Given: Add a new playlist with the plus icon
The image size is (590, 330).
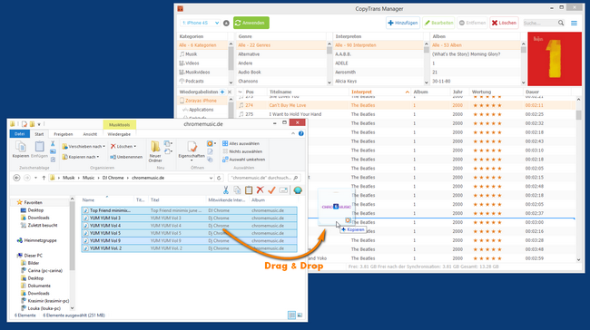Looking at the screenshot, I should point(222,92).
